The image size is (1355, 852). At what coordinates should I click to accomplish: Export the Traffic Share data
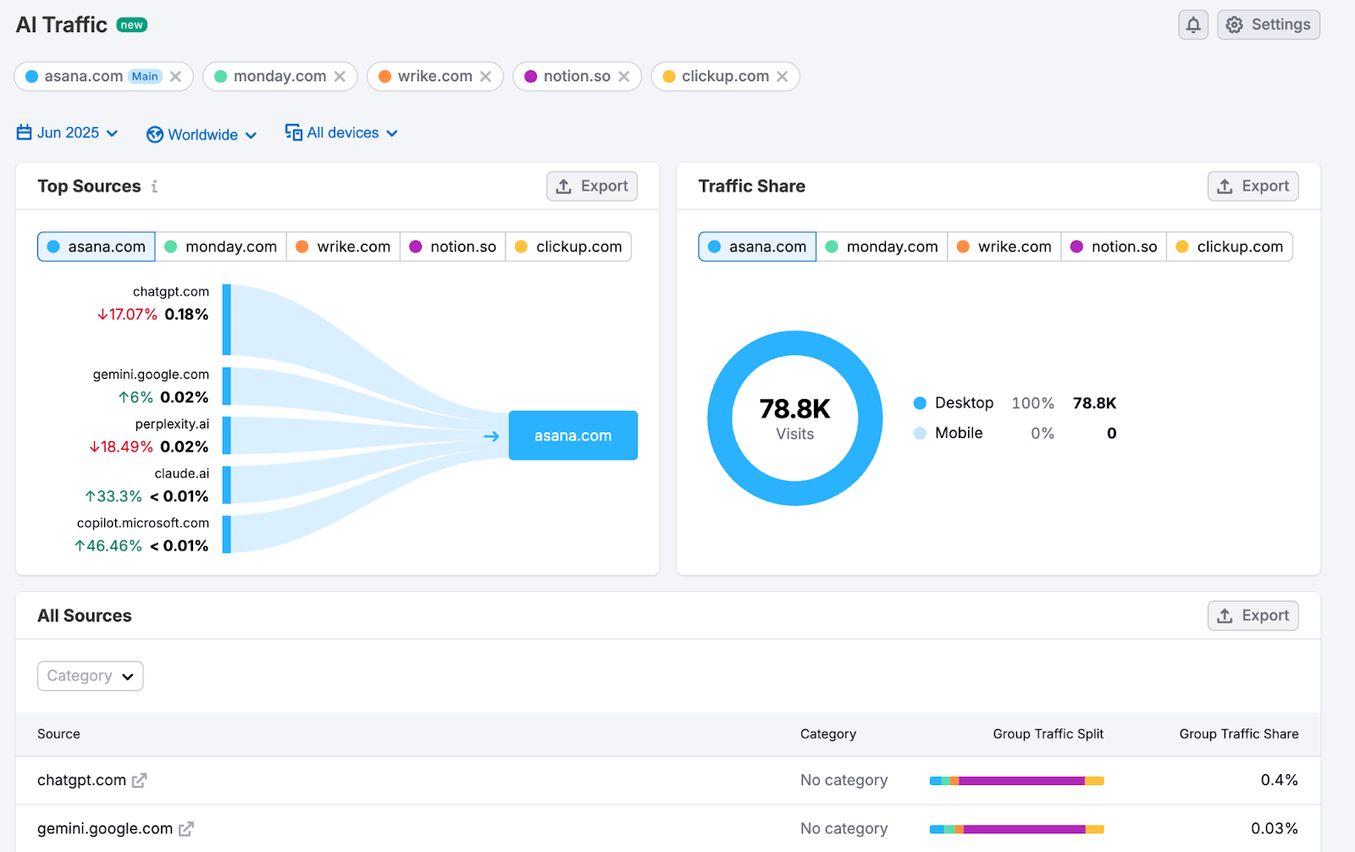tap(1253, 185)
